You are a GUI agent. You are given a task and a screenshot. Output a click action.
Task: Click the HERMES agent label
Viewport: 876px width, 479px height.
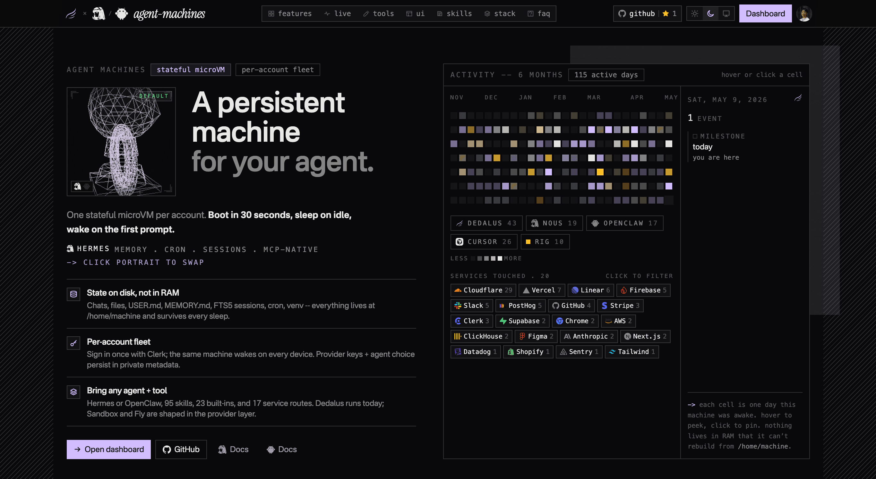pos(88,248)
